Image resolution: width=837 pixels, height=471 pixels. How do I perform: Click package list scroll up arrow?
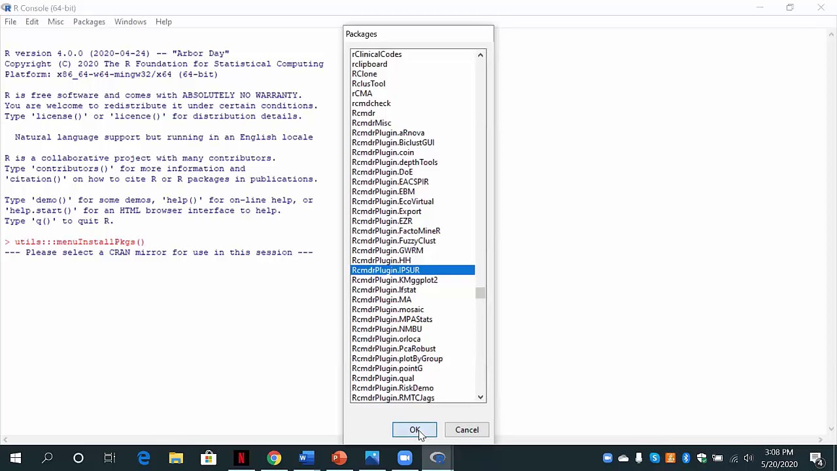[481, 55]
